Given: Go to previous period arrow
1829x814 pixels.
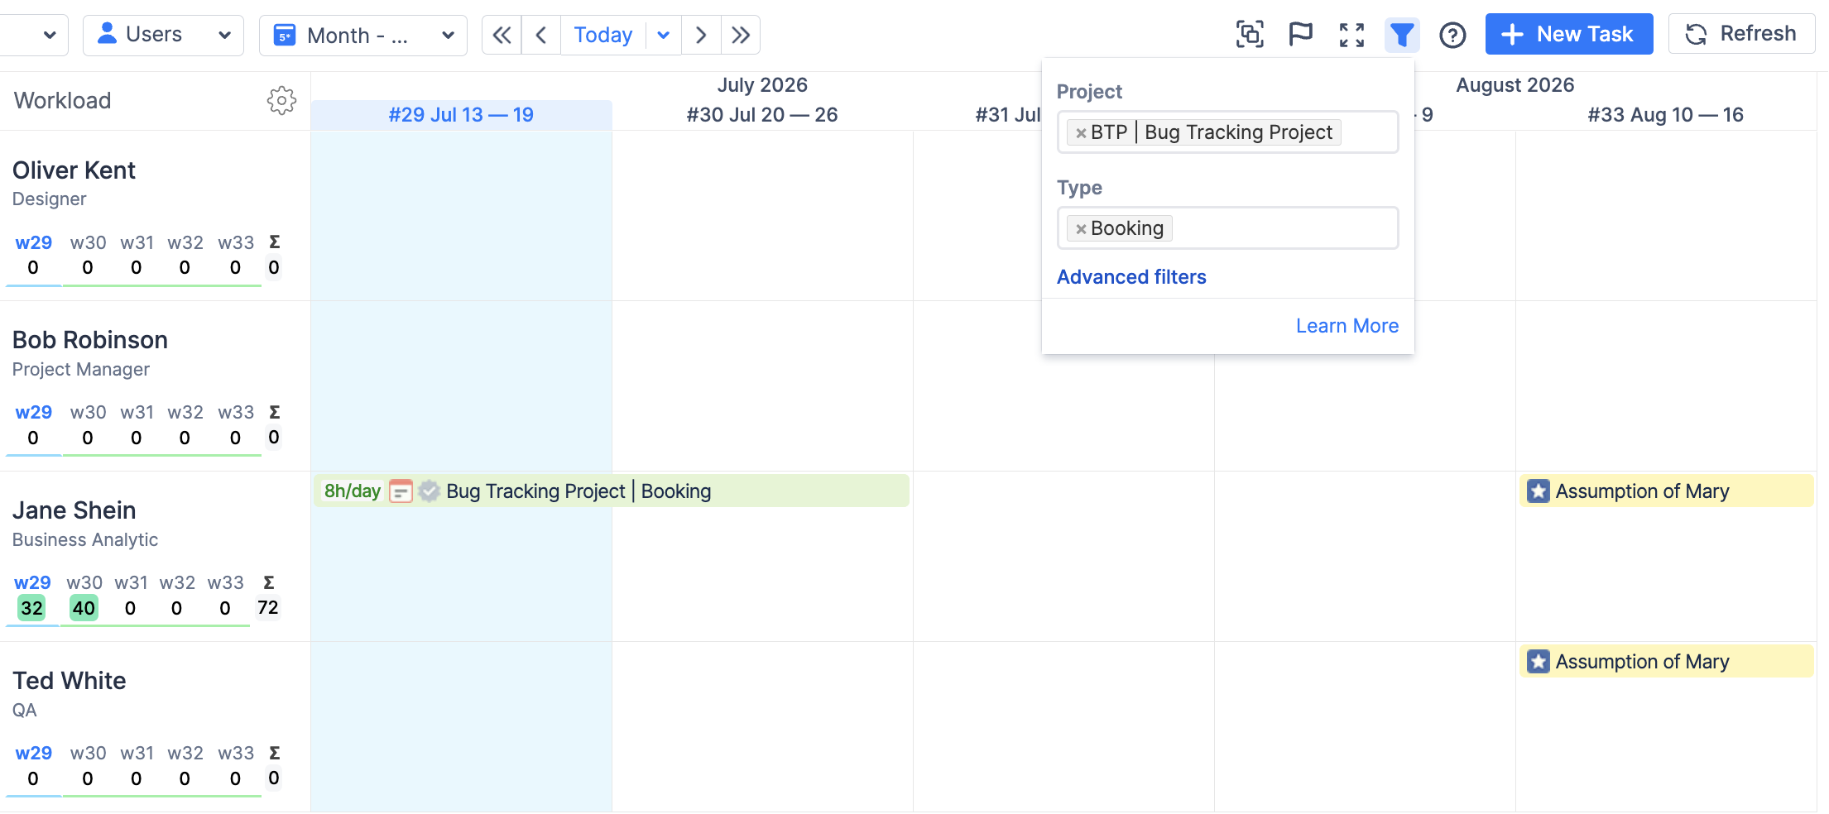Looking at the screenshot, I should click(x=541, y=35).
